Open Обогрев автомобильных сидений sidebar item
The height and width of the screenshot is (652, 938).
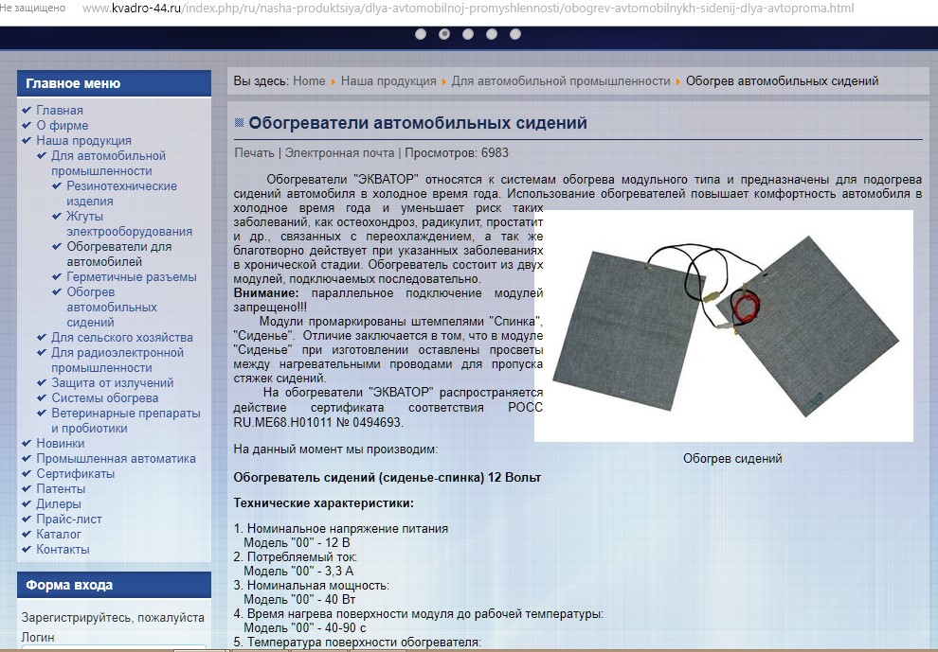(112, 308)
